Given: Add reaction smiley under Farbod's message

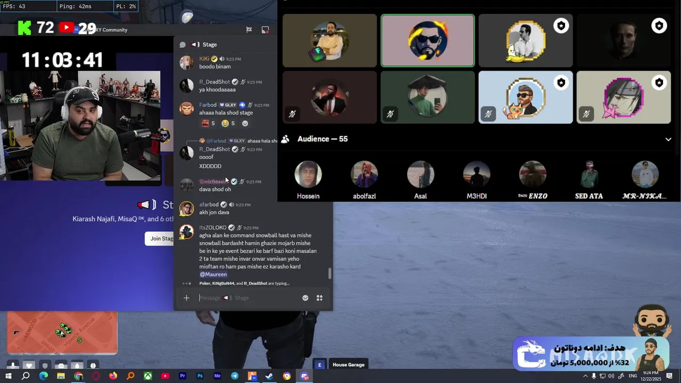Looking at the screenshot, I should coord(245,123).
